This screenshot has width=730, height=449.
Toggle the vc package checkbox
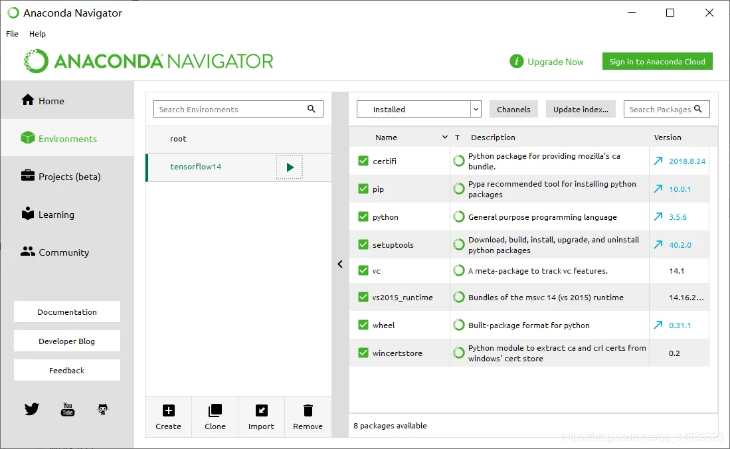click(363, 270)
